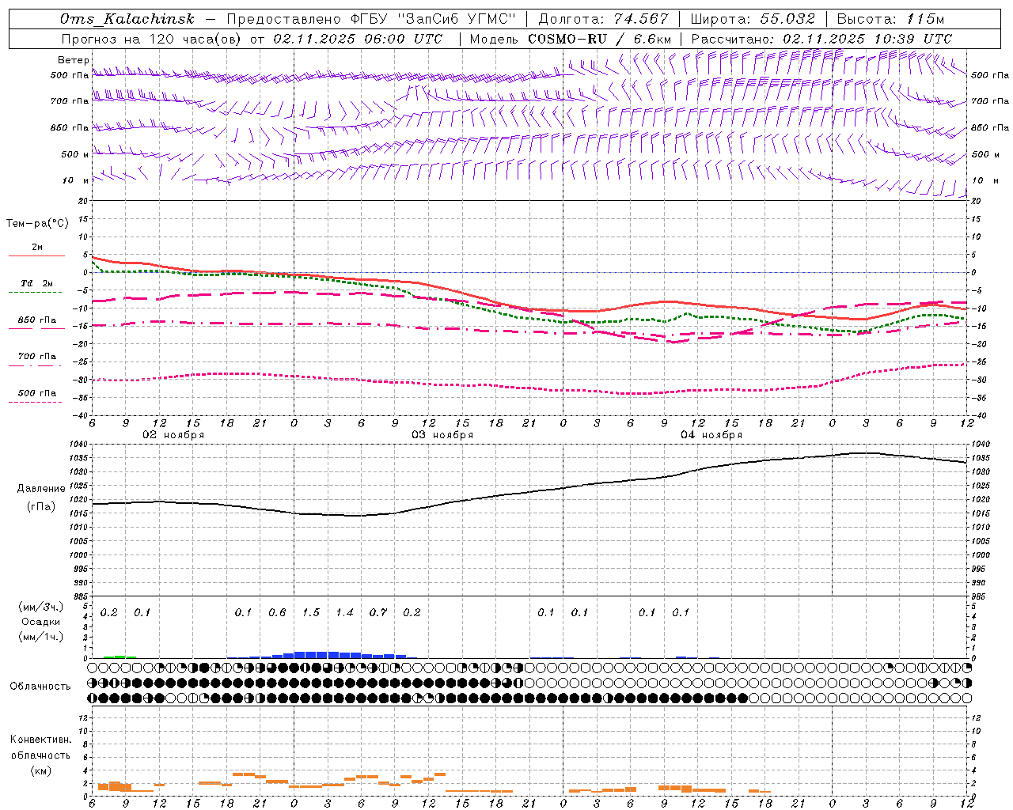
Task: Click the long-dashed magenta legend line under '850 гПа'
Action: pyautogui.click(x=36, y=329)
